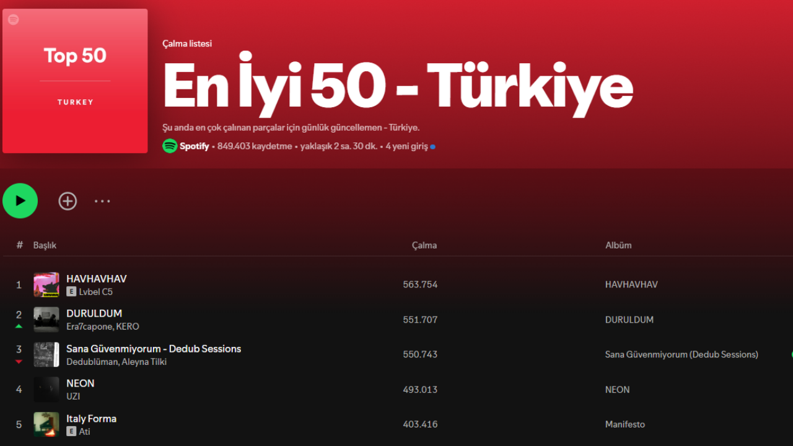Open Lvbel C5's artist page
This screenshot has width=793, height=446.
coord(97,292)
